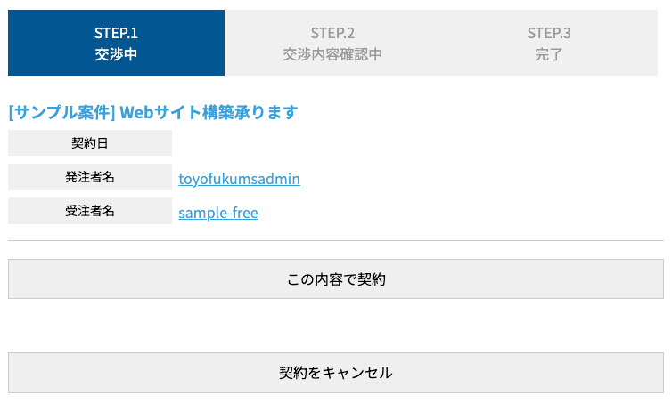Click empty area right of toyofukumsadmin link
The image size is (672, 403).
(x=481, y=179)
